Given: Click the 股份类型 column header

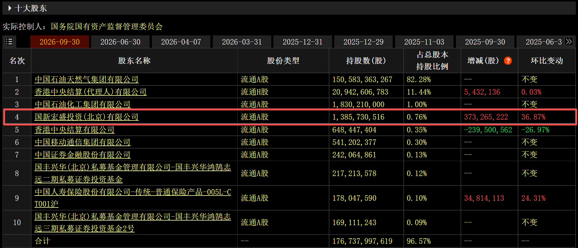Looking at the screenshot, I should [x=283, y=61].
